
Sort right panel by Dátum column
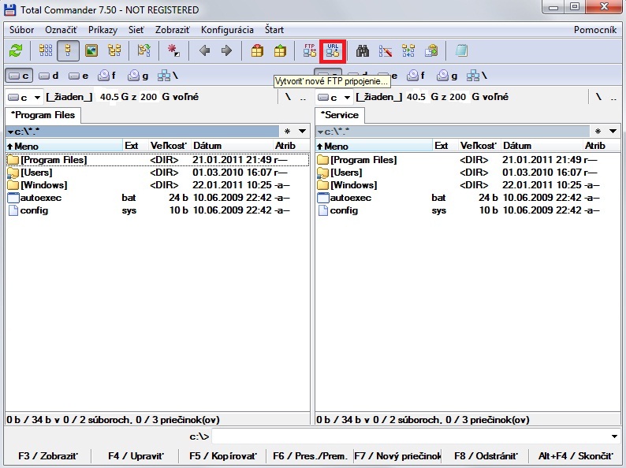[542, 146]
